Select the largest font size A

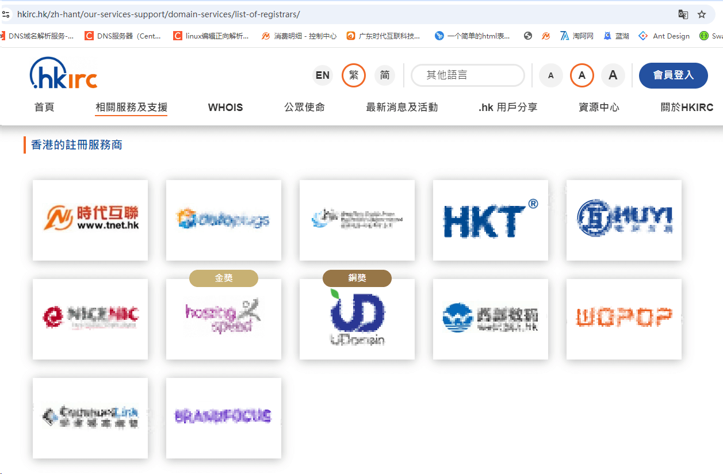click(613, 75)
